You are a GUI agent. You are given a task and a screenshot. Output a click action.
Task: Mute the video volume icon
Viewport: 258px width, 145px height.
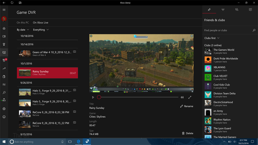point(182,97)
